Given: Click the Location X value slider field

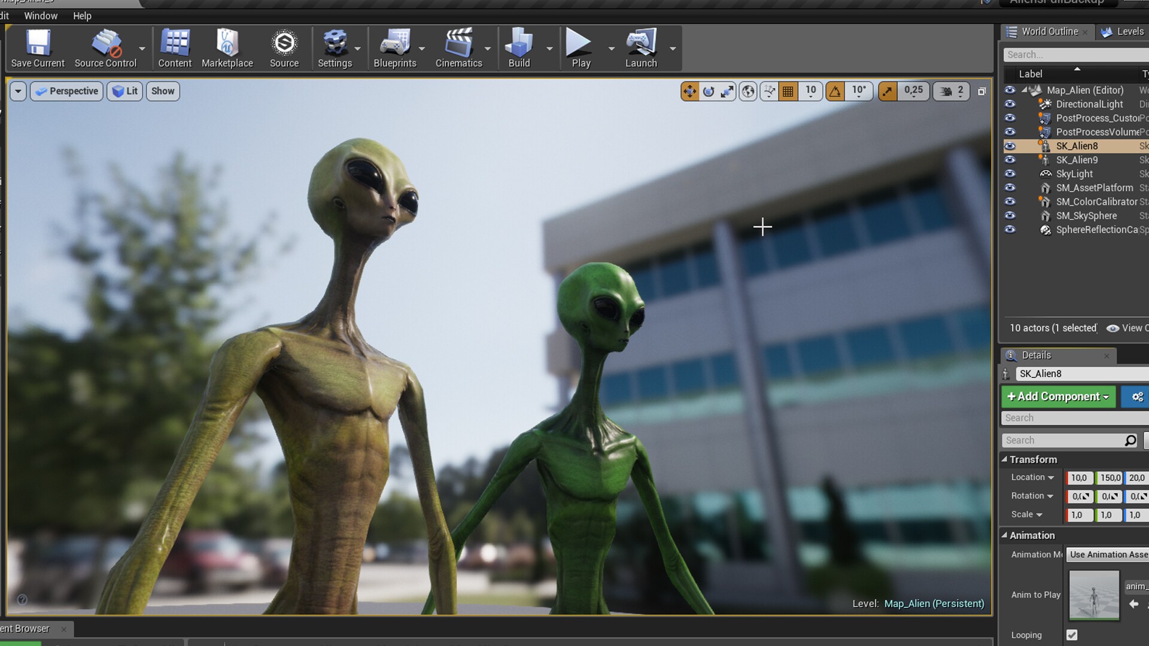Looking at the screenshot, I should (x=1079, y=477).
